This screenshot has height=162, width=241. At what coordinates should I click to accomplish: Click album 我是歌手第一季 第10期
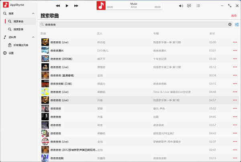[x=167, y=43]
